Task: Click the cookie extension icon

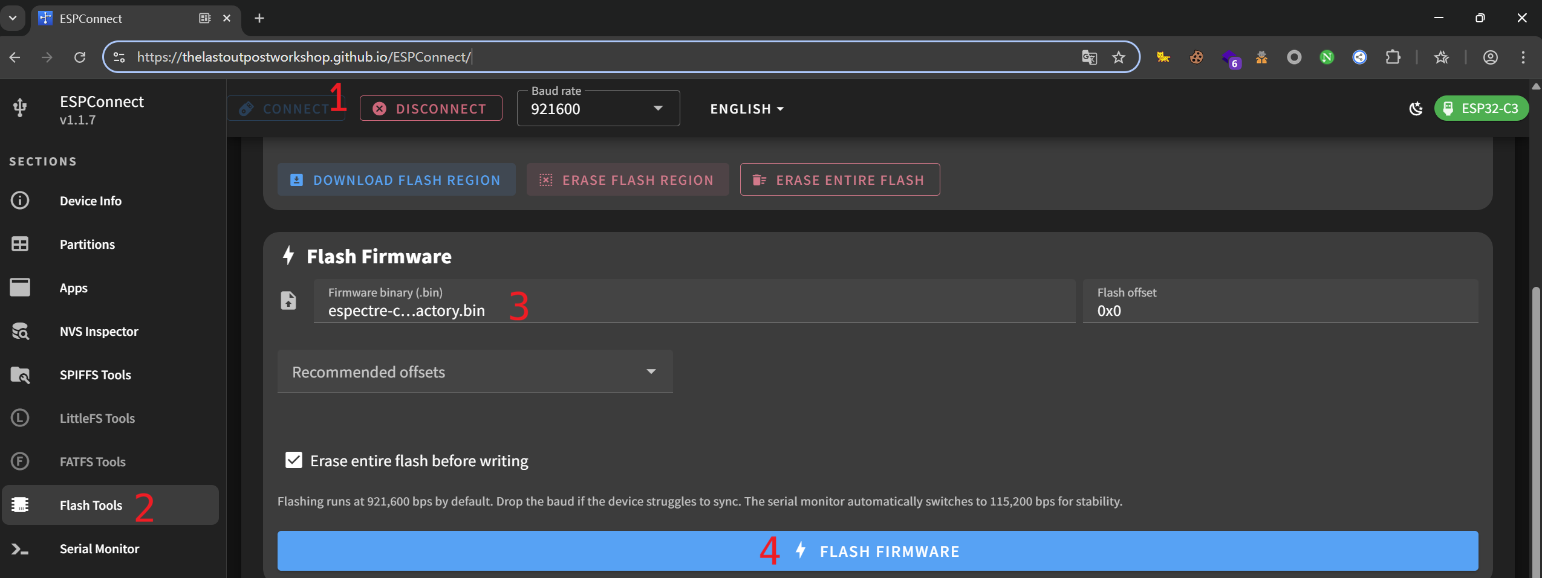Action: [x=1196, y=57]
